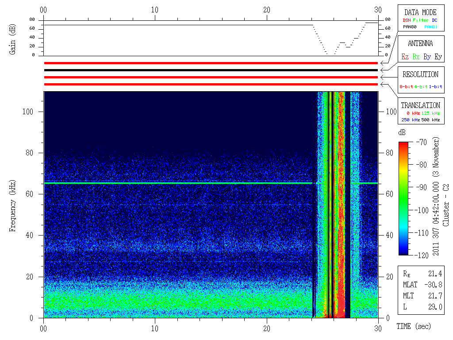The width and height of the screenshot is (453, 340).
Task: Select the MLAT value in position box
Action: pos(434,284)
